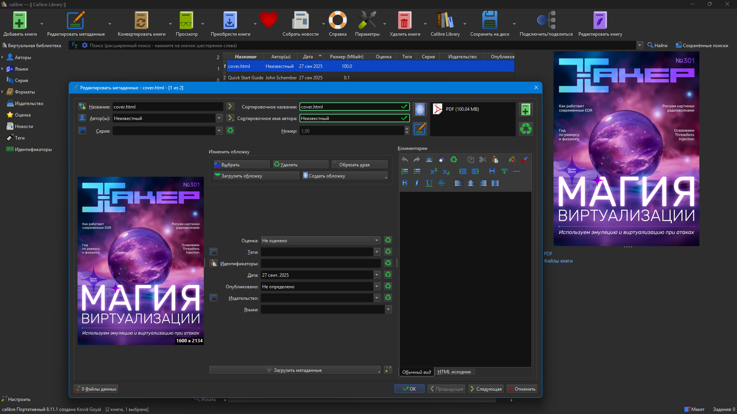
Task: Enable center text alignment in comments
Action: tap(471, 183)
